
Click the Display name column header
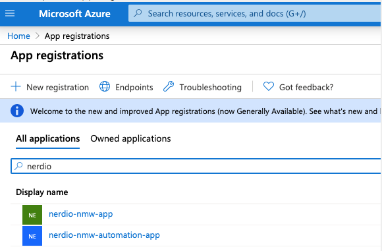[42, 192]
